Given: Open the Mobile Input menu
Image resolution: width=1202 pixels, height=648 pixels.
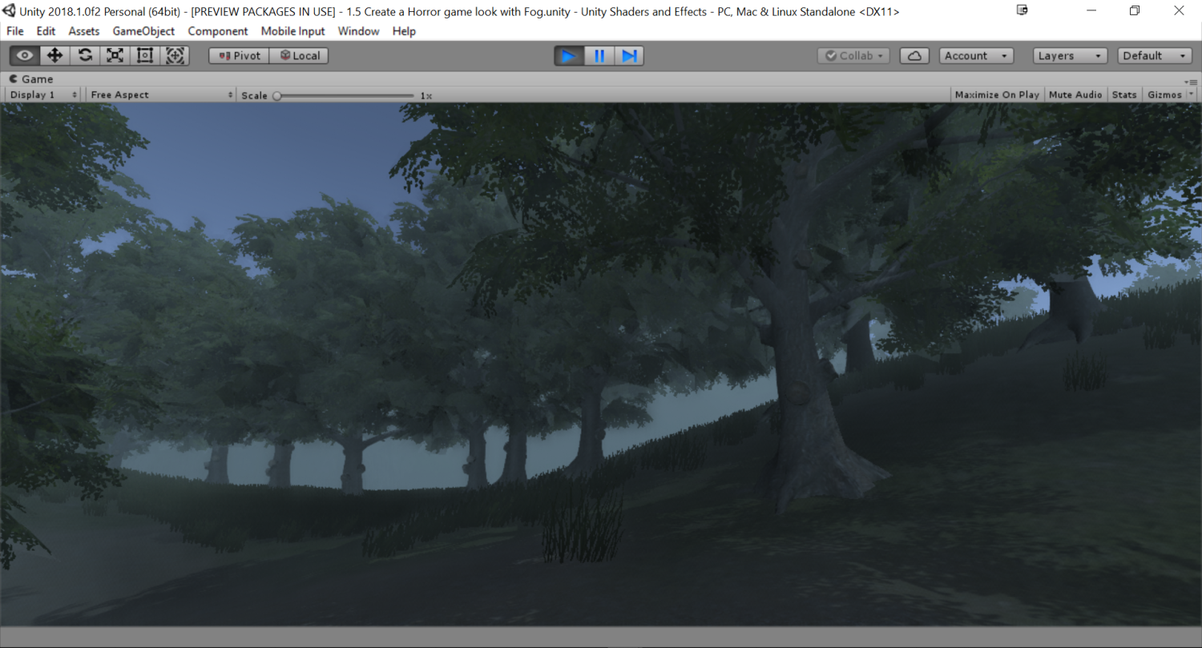Looking at the screenshot, I should [293, 31].
